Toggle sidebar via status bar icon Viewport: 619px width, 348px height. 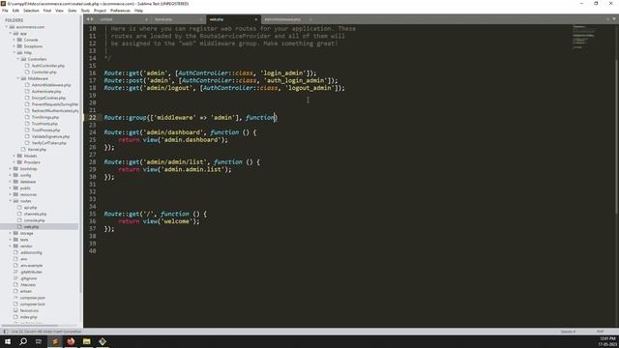[x=5, y=332]
